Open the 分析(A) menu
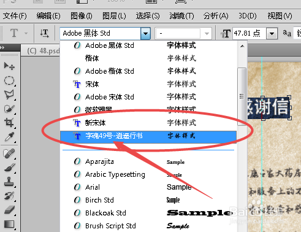 (x=216, y=16)
